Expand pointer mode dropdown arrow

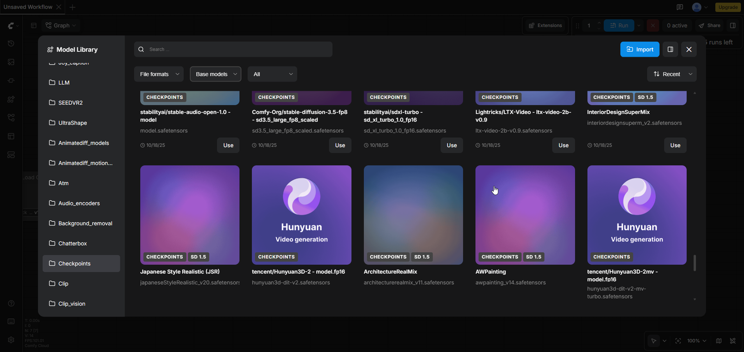click(664, 341)
